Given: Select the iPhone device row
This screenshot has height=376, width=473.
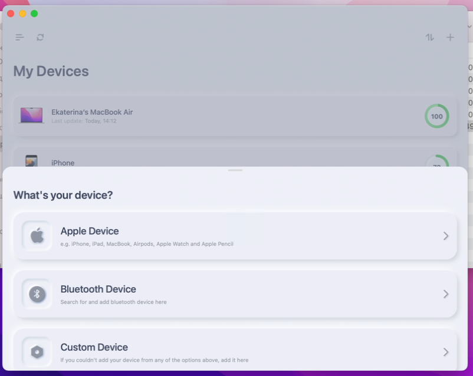Looking at the screenshot, I should coord(235,157).
